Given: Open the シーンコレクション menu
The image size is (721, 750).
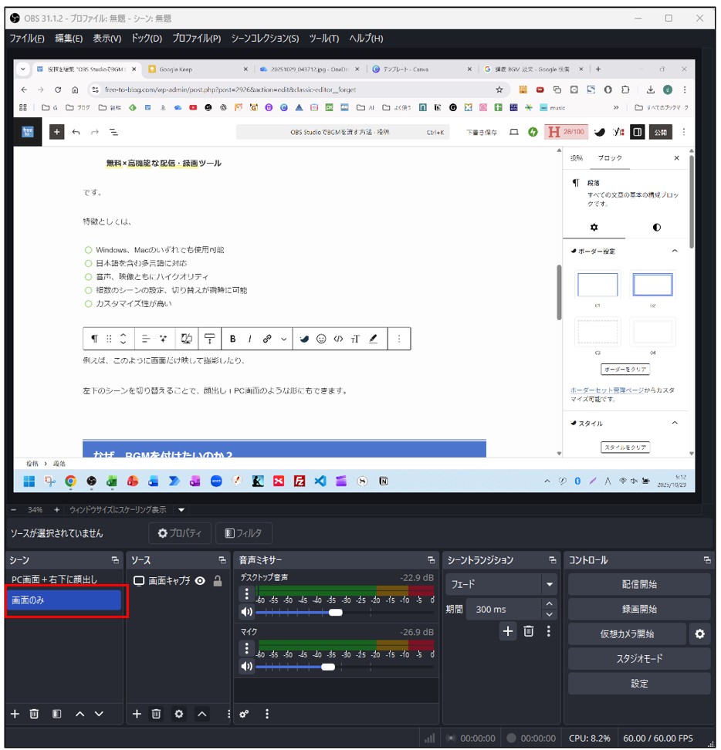Looking at the screenshot, I should (x=265, y=39).
